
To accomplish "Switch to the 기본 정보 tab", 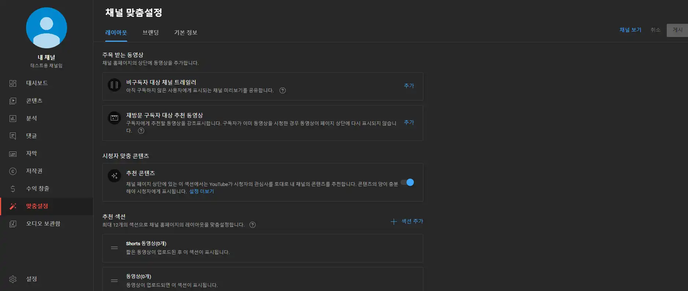I will pyautogui.click(x=186, y=33).
